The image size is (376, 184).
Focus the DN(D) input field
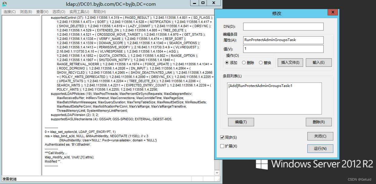pos(283,27)
